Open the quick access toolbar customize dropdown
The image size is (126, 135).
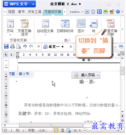tap(39, 47)
